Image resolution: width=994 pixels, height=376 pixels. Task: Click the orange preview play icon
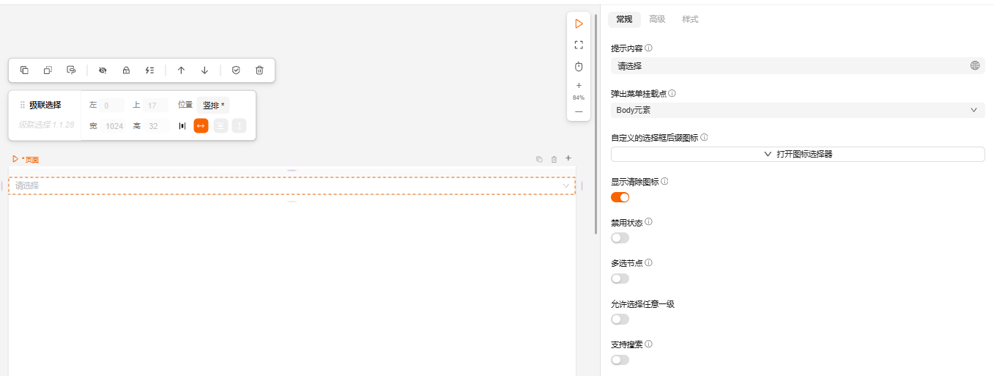pyautogui.click(x=579, y=24)
